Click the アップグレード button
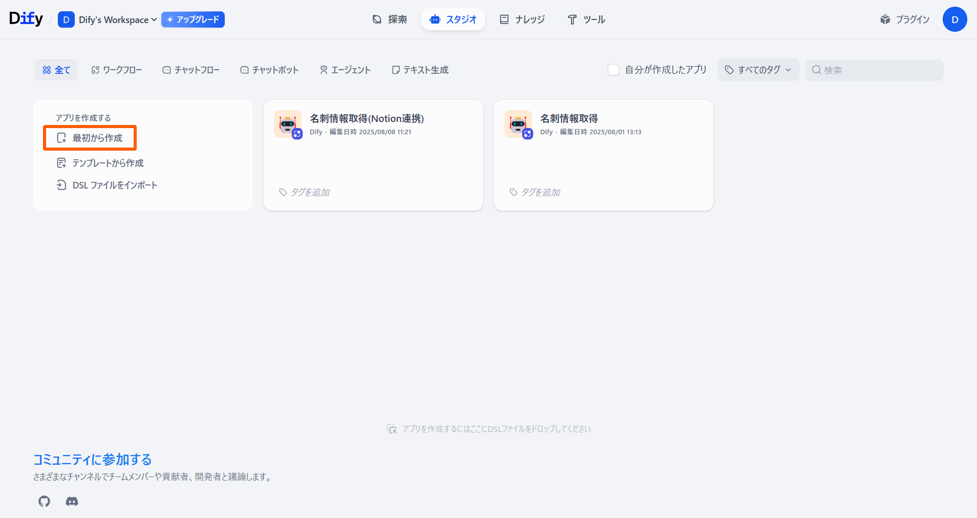This screenshot has width=977, height=518. 193,19
